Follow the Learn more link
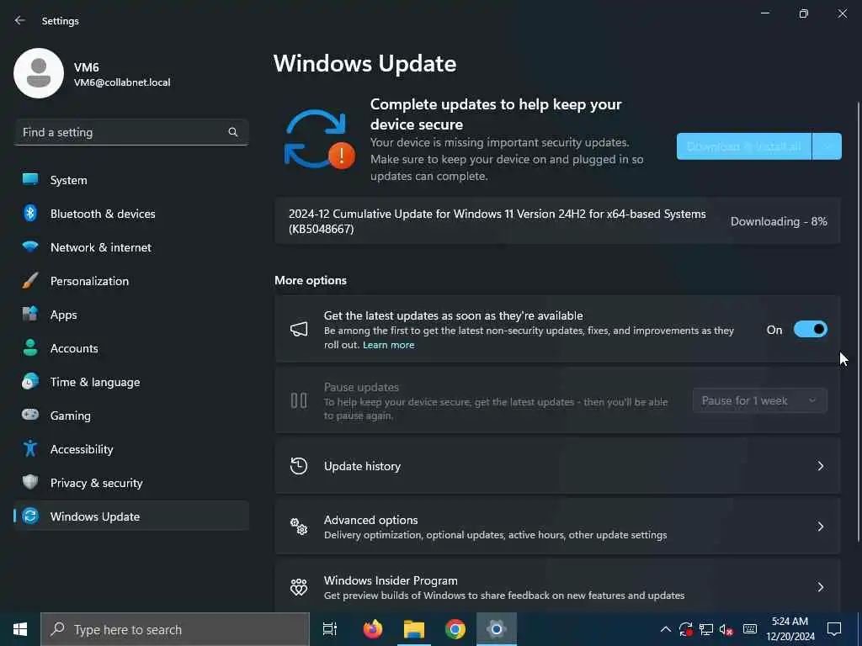This screenshot has height=646, width=862. [388, 345]
